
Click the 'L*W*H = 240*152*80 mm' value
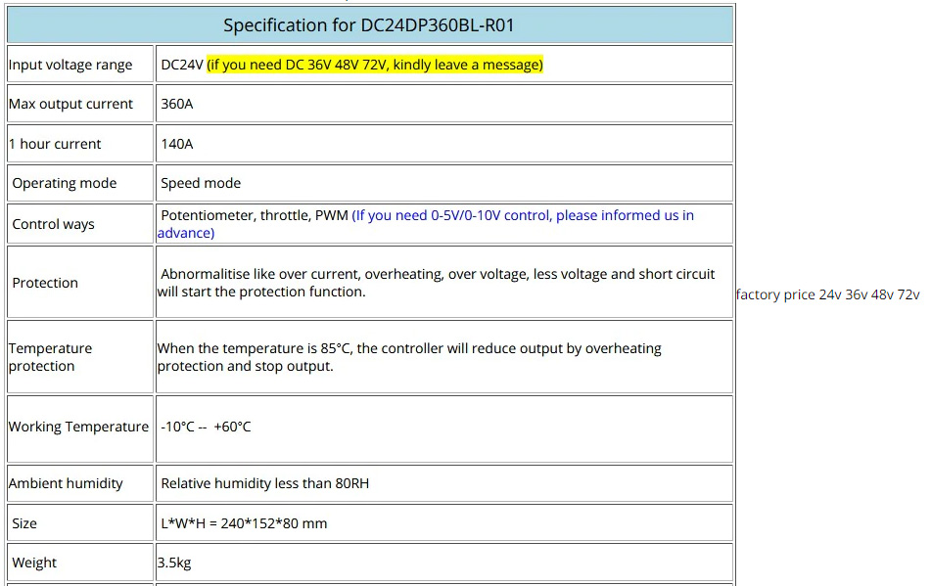(244, 523)
